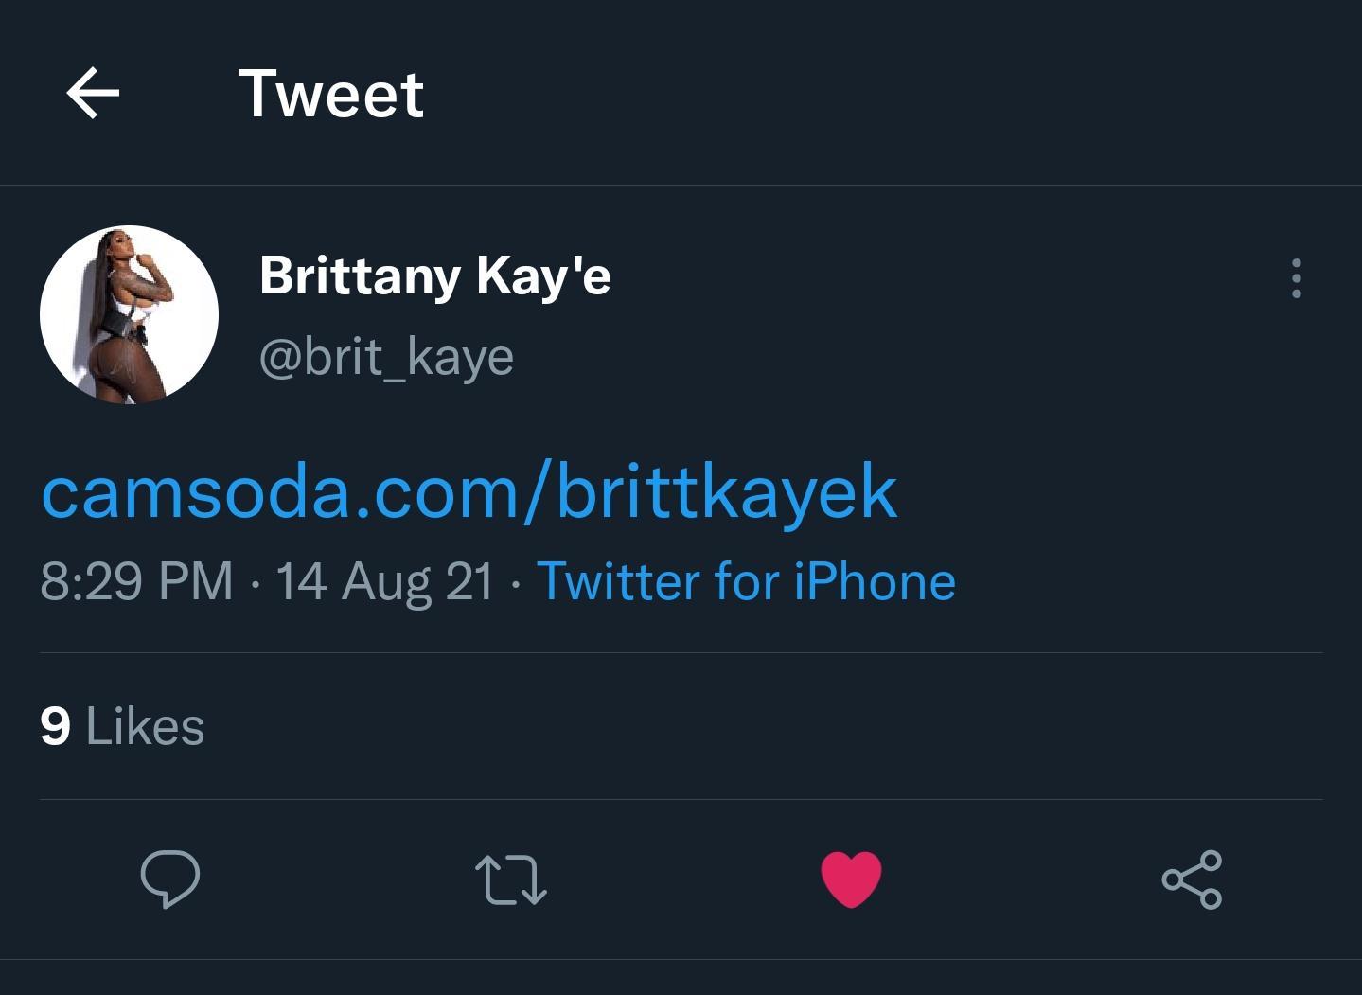The image size is (1362, 995).
Task: Select the Tweet header title
Action: [x=333, y=93]
